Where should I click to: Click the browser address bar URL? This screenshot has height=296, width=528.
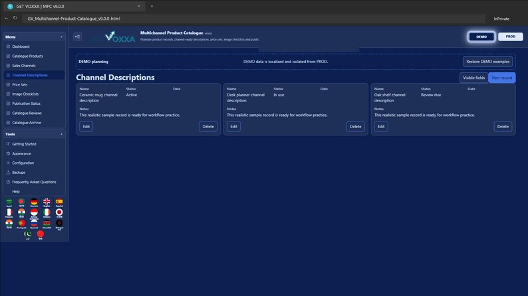pyautogui.click(x=74, y=19)
